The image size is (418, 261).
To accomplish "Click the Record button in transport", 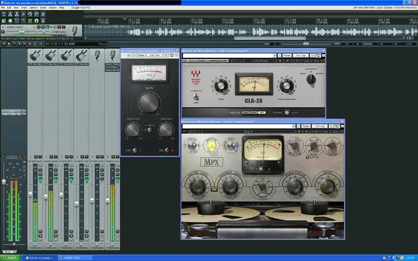I will [x=29, y=44].
